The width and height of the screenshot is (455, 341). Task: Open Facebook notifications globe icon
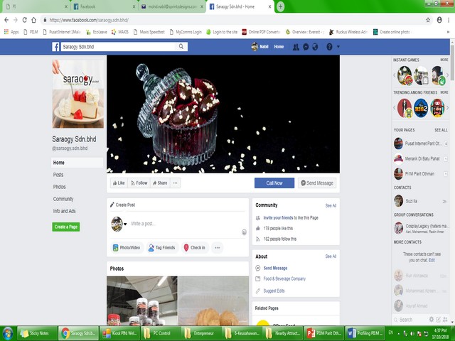click(314, 47)
